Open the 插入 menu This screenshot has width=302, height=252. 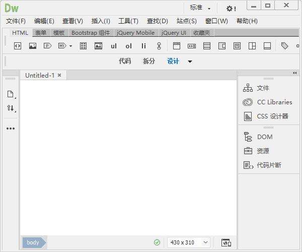click(x=101, y=21)
